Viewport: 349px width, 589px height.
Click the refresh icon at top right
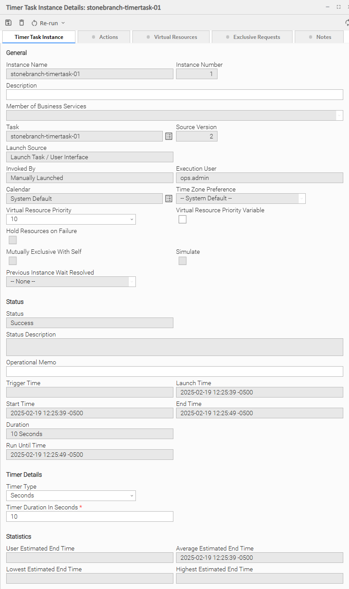click(x=347, y=23)
